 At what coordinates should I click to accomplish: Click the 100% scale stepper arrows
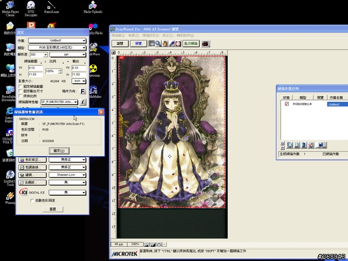[x=60, y=71]
